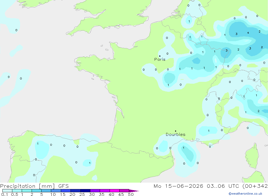
Task: Pick the bright magenta 40–45 mm swatch
Action: click(114, 191)
